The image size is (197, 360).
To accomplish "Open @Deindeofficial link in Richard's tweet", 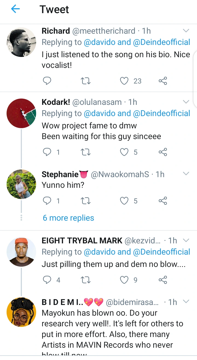I will (162, 42).
